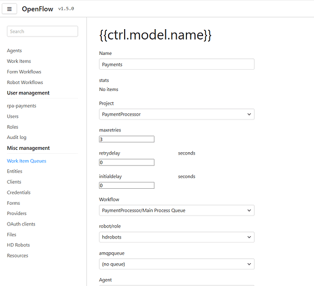Go to Work Items
The image size is (314, 286).
(x=19, y=61)
